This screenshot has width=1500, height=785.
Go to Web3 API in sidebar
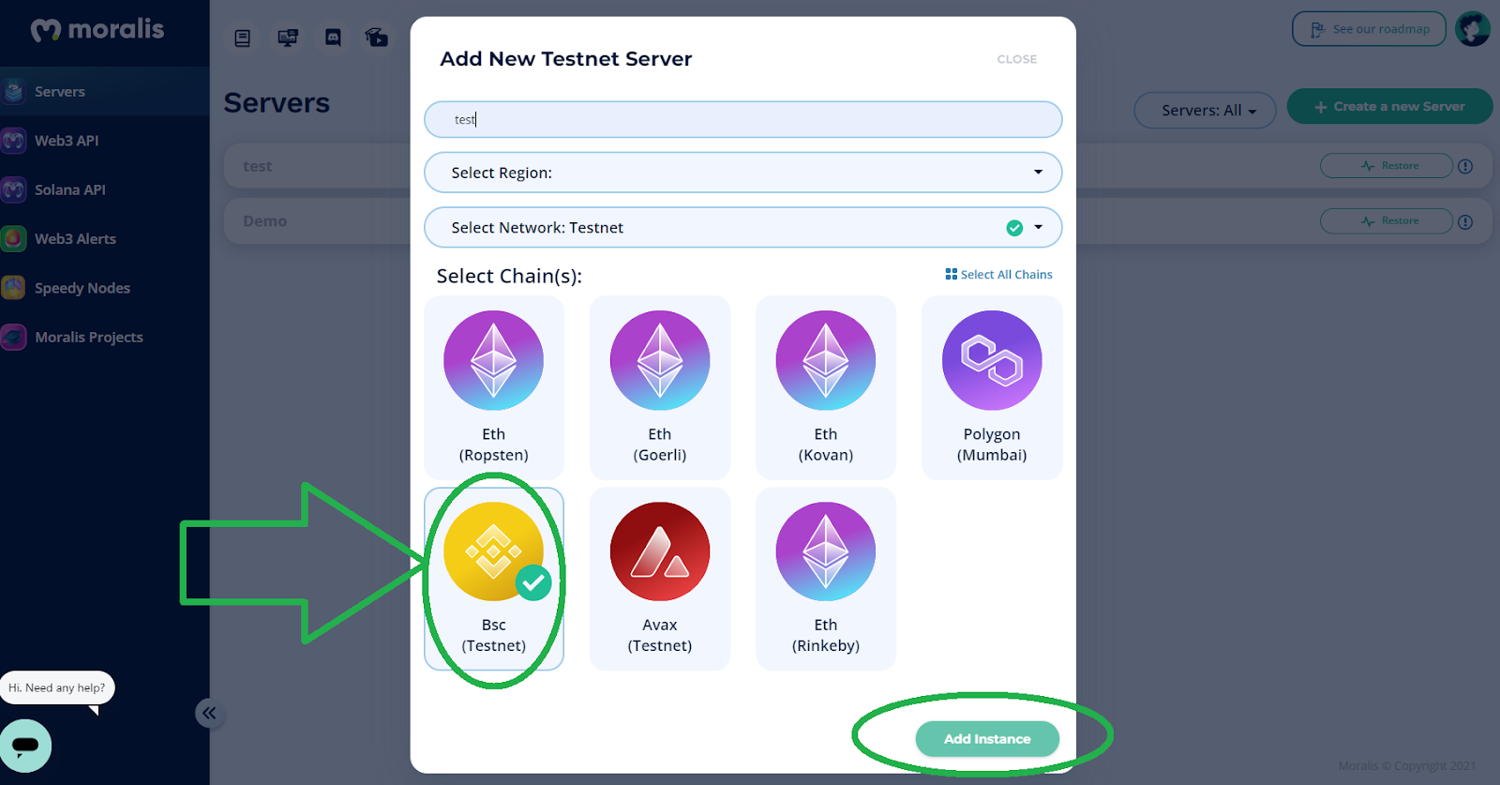(x=67, y=141)
